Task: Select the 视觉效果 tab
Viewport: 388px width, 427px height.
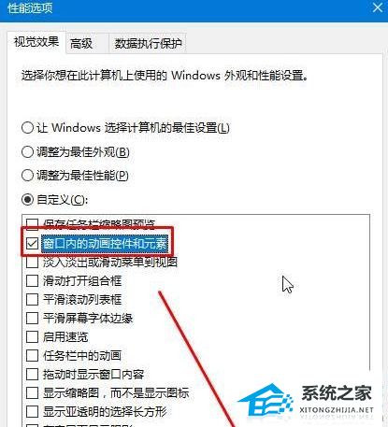Action: 36,42
